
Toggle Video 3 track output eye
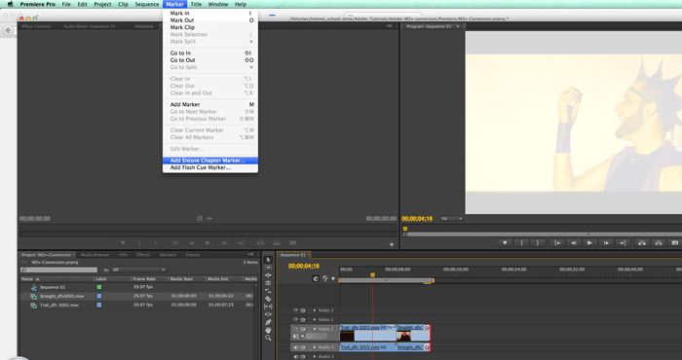tap(295, 310)
